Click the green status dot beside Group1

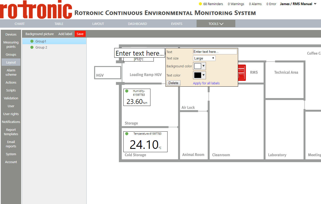[32, 41]
